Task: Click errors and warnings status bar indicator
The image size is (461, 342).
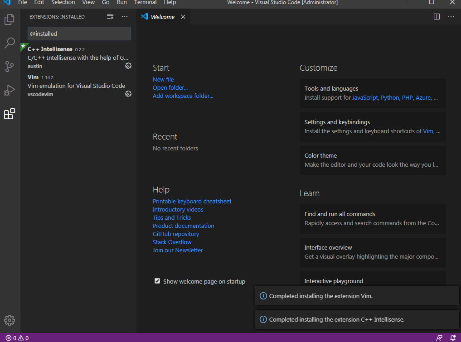Action: click(17, 338)
